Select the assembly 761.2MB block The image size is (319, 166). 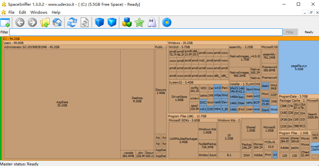coord(269,56)
